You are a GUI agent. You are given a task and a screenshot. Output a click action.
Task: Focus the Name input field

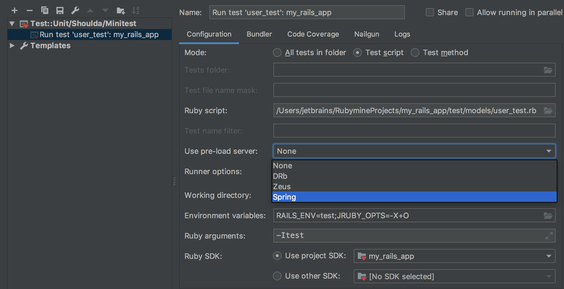tap(307, 12)
